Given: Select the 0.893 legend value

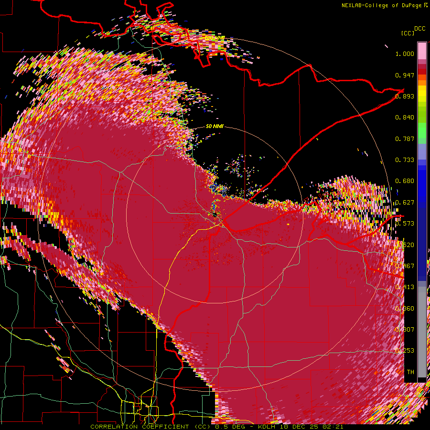Looking at the screenshot, I should coord(405,96).
